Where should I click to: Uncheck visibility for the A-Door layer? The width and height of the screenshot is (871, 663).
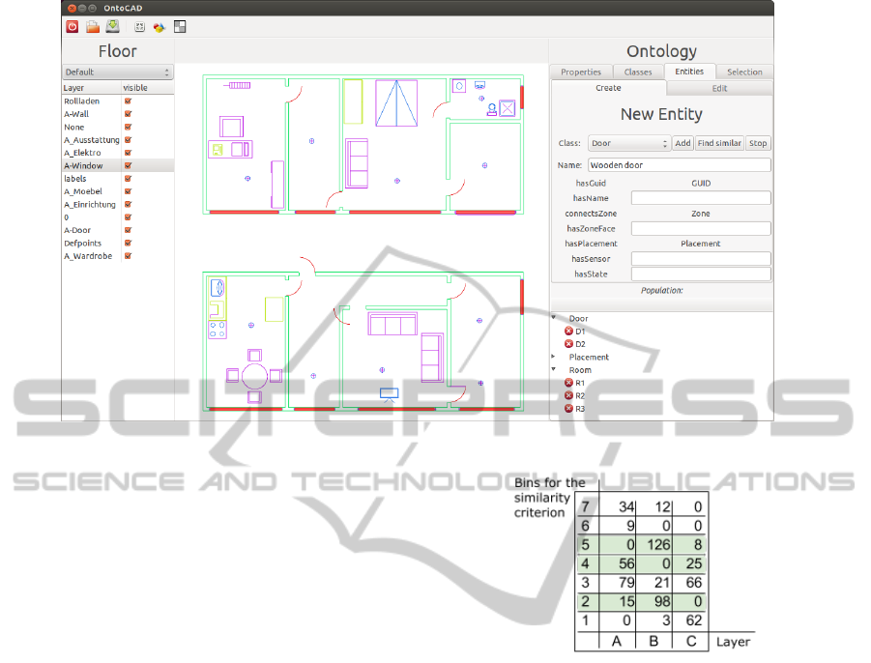pyautogui.click(x=128, y=231)
